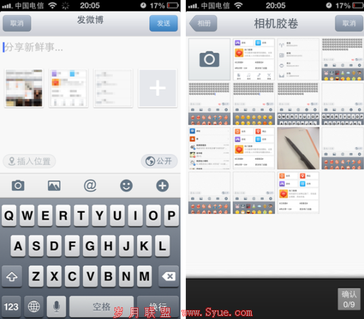Switch keyboard to 123 numbers mode

(x=11, y=307)
